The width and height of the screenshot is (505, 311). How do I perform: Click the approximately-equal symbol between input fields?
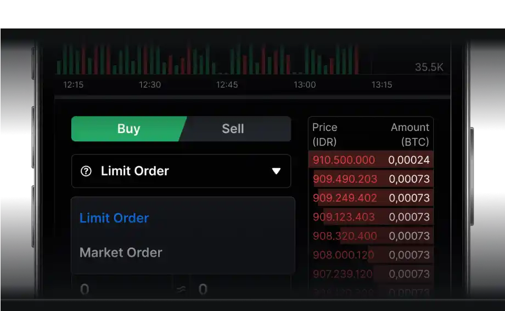[181, 290]
